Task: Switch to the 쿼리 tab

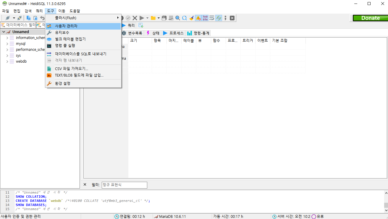Action: [x=129, y=25]
